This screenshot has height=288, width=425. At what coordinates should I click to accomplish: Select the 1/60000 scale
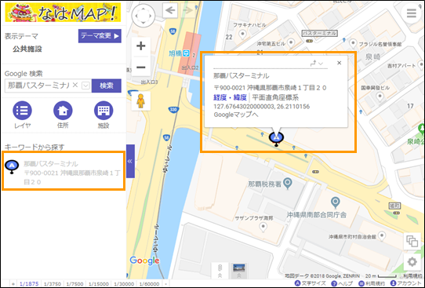[149, 284]
